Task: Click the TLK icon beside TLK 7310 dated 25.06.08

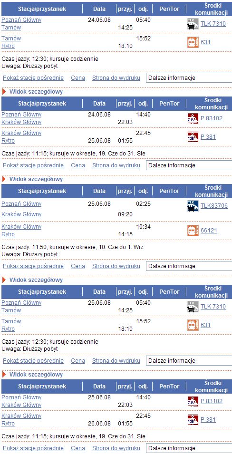Action: 193,307
